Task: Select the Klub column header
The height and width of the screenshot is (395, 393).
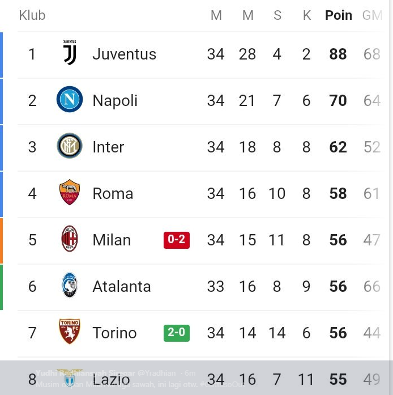Action: coord(32,15)
